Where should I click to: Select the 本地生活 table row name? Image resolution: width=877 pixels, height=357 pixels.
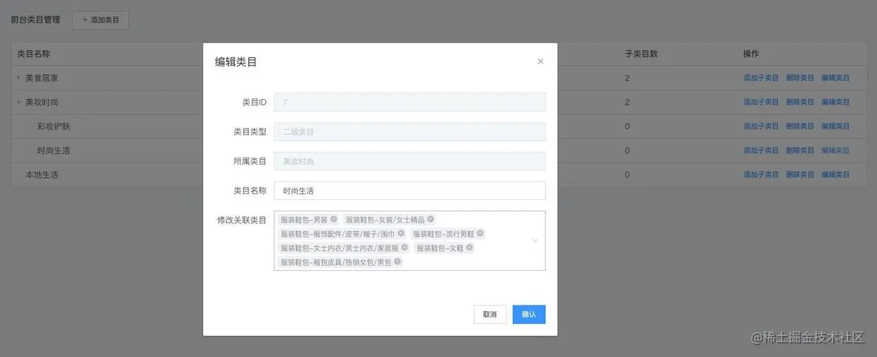42,175
